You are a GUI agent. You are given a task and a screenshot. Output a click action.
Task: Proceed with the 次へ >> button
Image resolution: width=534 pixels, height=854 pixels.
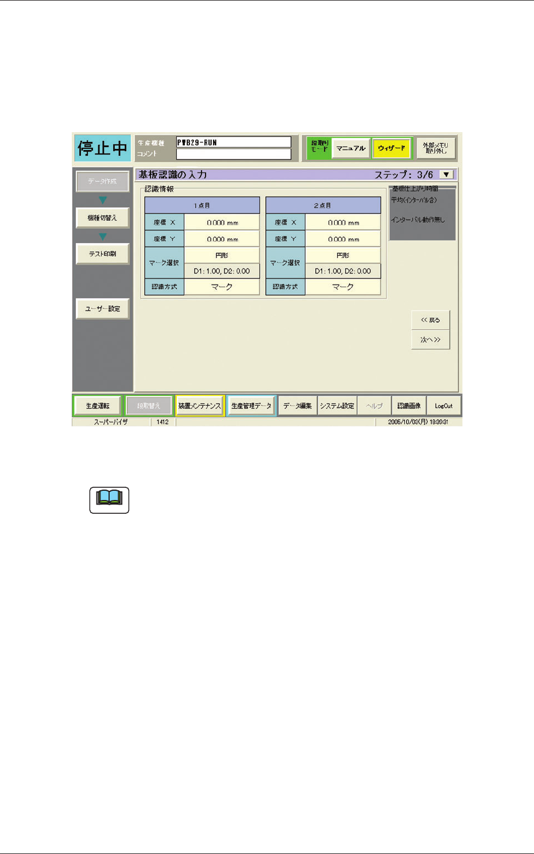[x=431, y=340]
